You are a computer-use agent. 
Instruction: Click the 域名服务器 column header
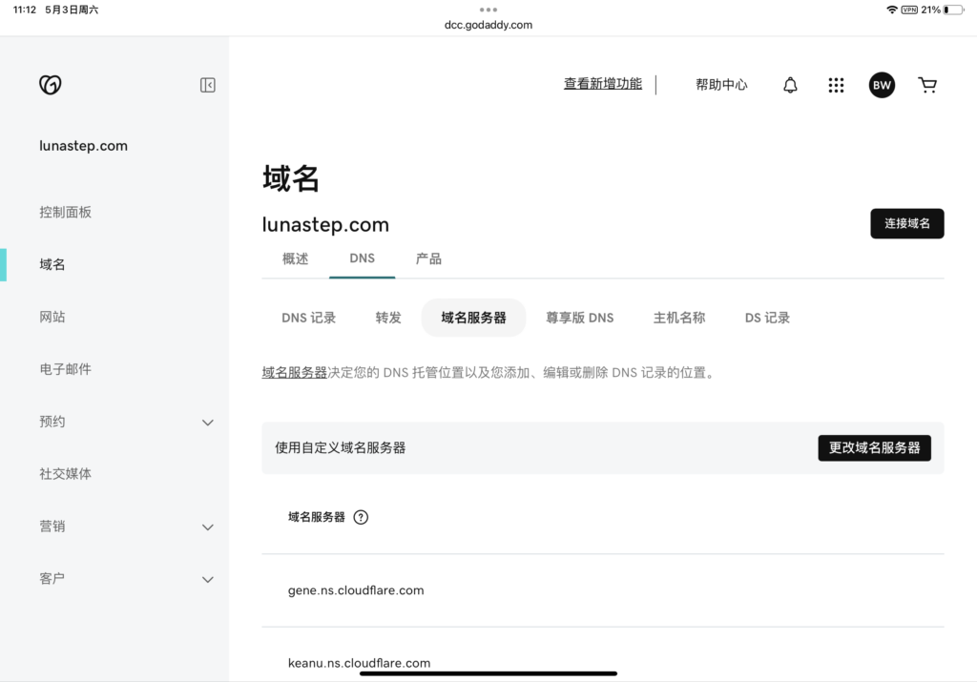317,517
